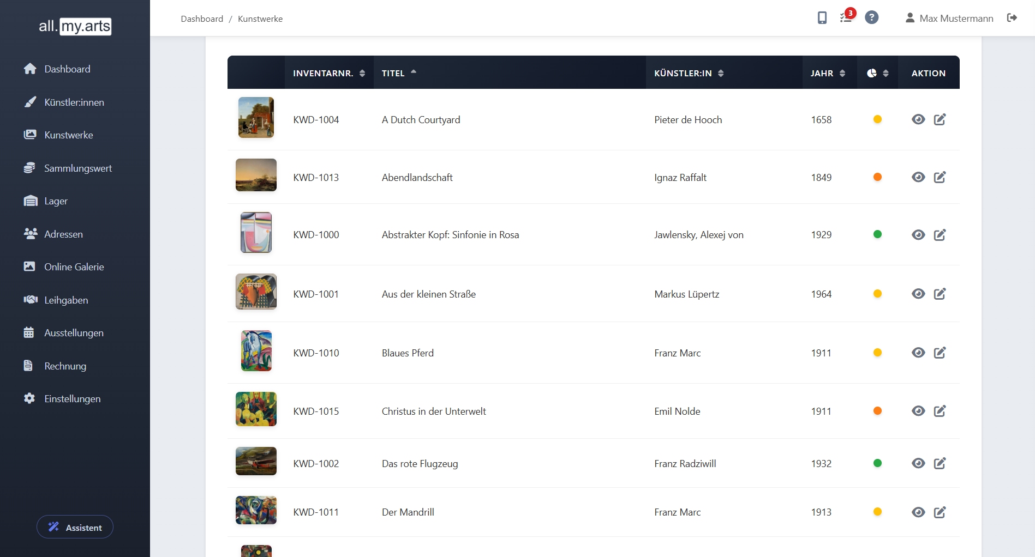The height and width of the screenshot is (557, 1035).
Task: View Der Mandrill details
Action: point(918,512)
